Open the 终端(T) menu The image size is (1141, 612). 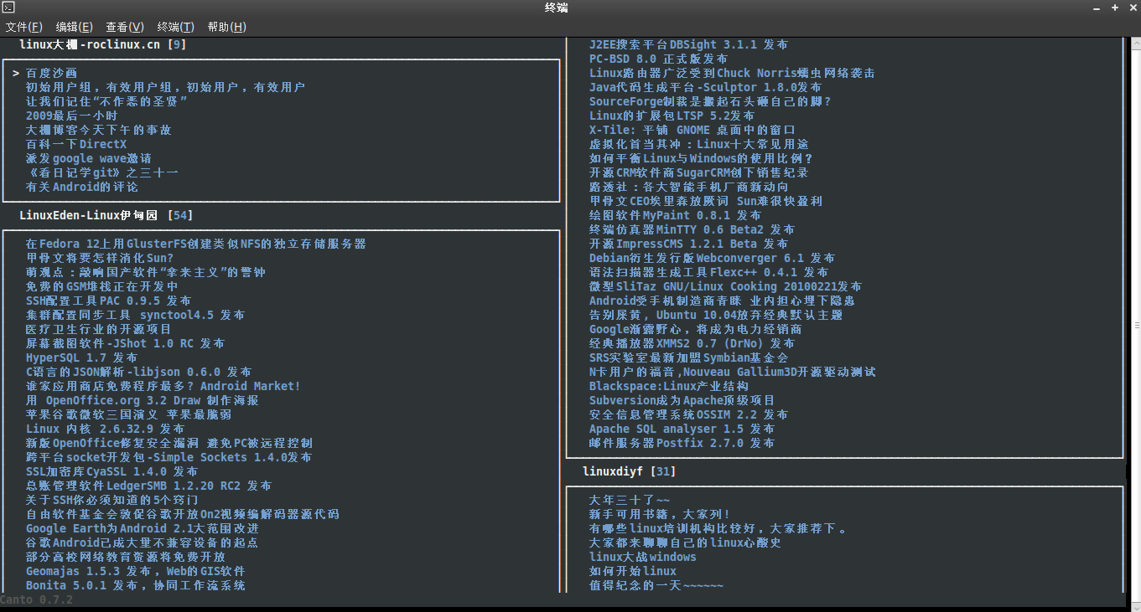(x=176, y=27)
